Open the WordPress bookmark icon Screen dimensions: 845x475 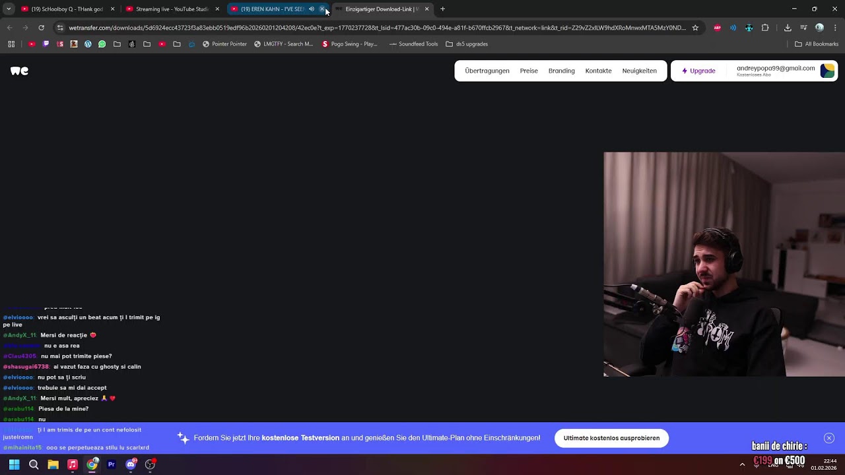pos(88,44)
